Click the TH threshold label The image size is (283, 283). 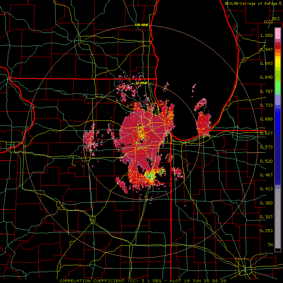pos(270,245)
